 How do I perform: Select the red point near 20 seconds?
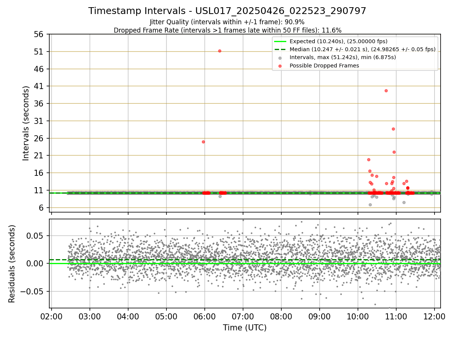369,160
